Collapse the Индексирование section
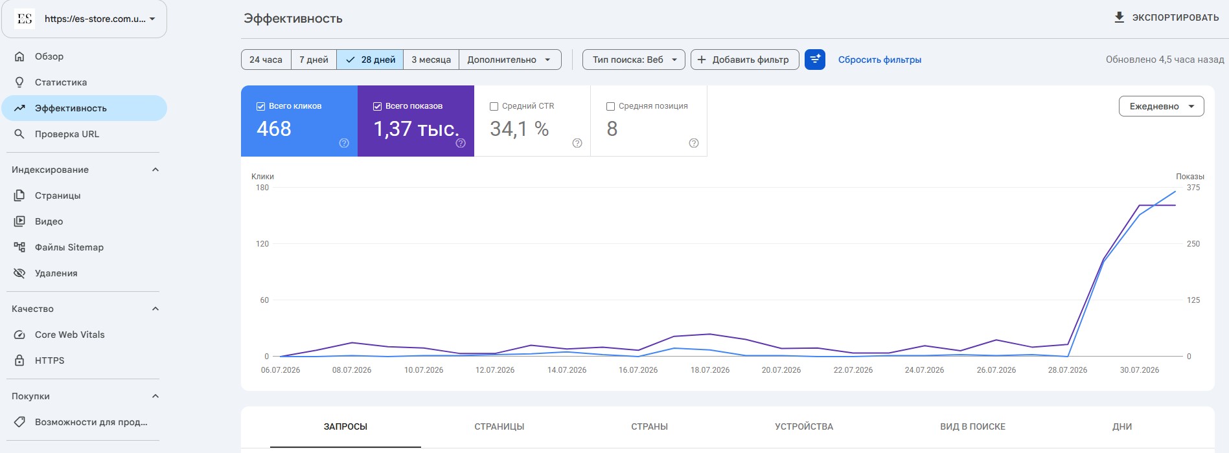The width and height of the screenshot is (1229, 453). pyautogui.click(x=155, y=170)
